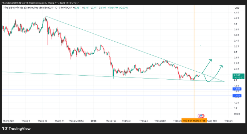Screen dimensions: 247x134
Task: Click the blue 1.45T horizontal line price tag
Action: tap(237, 96)
